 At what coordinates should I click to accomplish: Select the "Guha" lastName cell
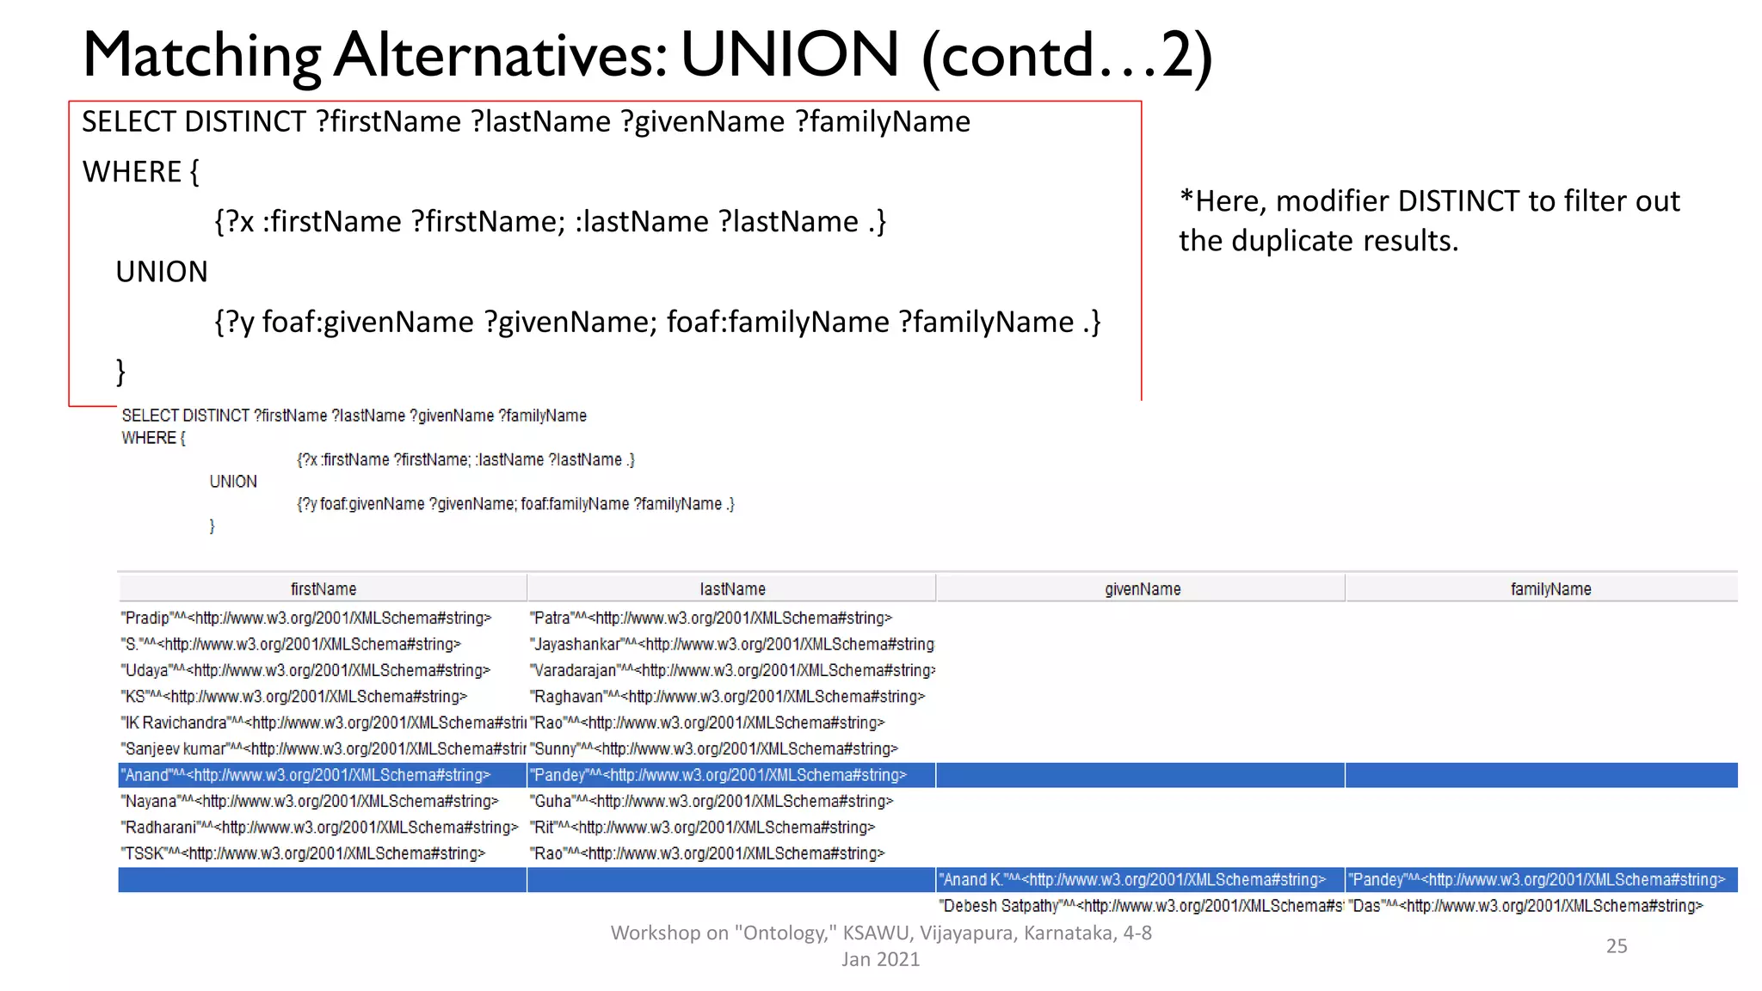pyautogui.click(x=731, y=801)
